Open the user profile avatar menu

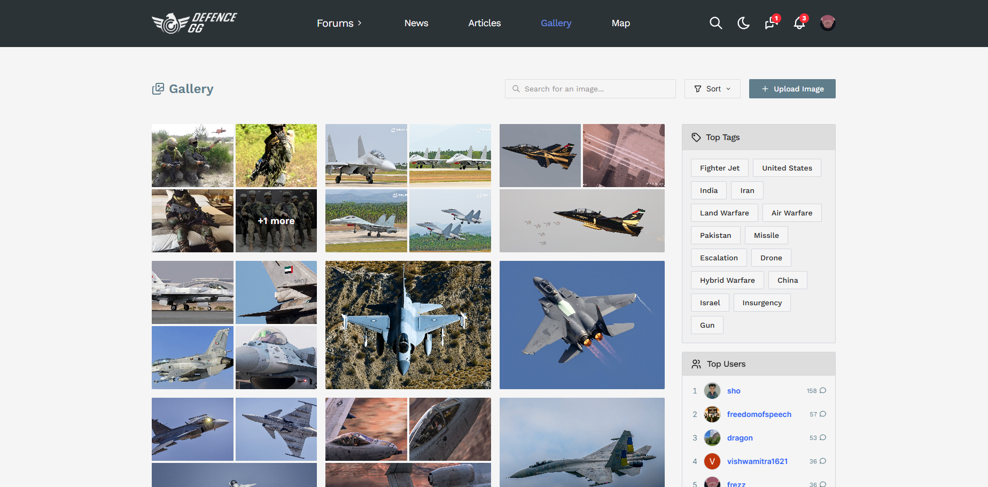pyautogui.click(x=828, y=23)
